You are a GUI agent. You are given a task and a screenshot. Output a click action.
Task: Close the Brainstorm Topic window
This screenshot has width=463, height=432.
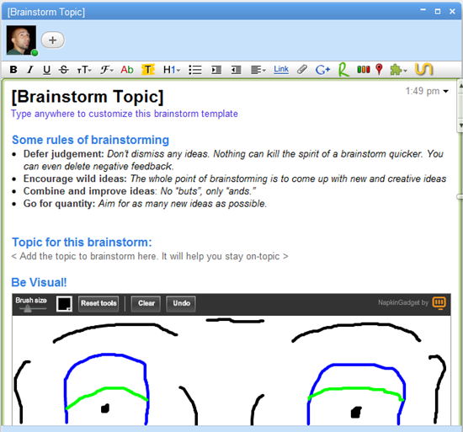(x=452, y=11)
